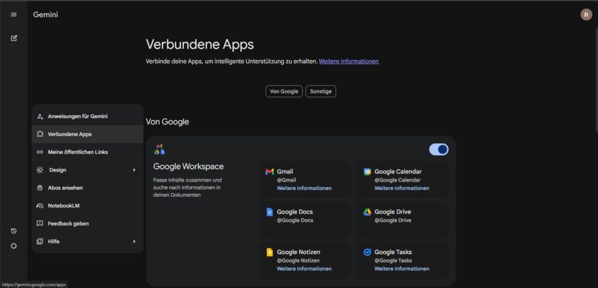Choose Abos ansehen from the menu
598x288 pixels.
point(88,188)
